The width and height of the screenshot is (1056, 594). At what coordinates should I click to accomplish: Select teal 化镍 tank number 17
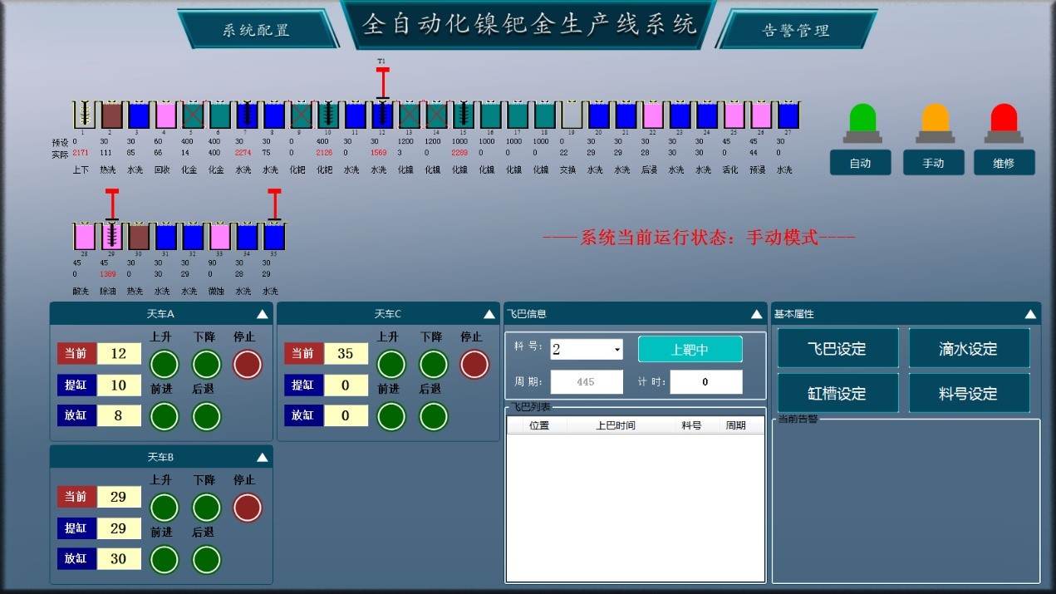[517, 115]
